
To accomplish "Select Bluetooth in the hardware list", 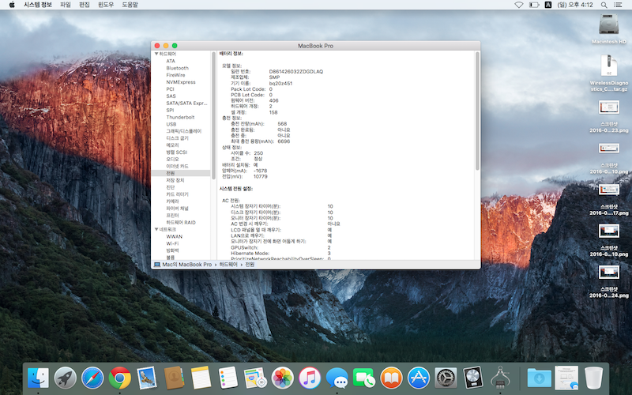I will [177, 68].
